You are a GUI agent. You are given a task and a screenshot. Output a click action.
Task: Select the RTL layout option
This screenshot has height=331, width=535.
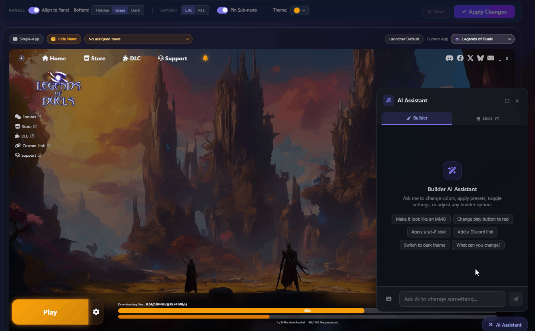tap(201, 10)
